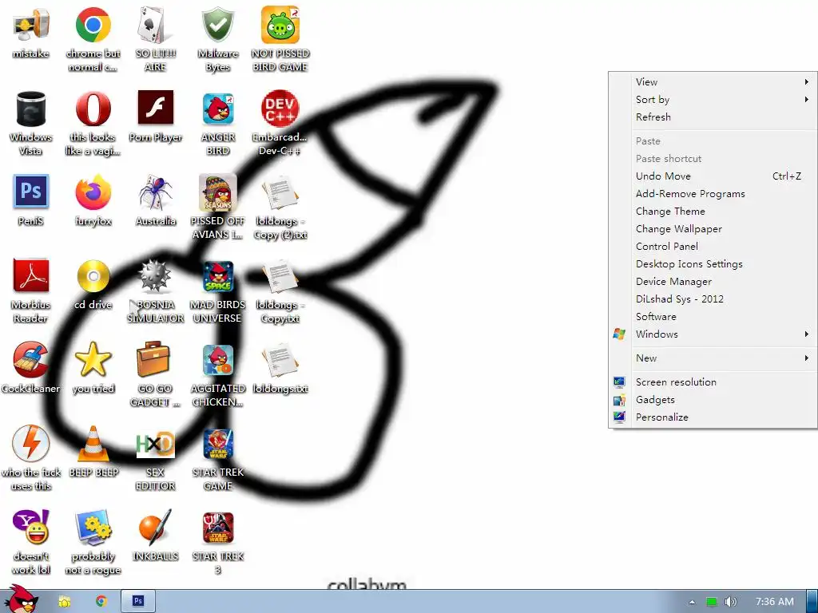Open the volume speaker tray icon

(731, 602)
